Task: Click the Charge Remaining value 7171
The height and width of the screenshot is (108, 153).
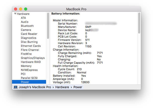Action: pos(100,53)
